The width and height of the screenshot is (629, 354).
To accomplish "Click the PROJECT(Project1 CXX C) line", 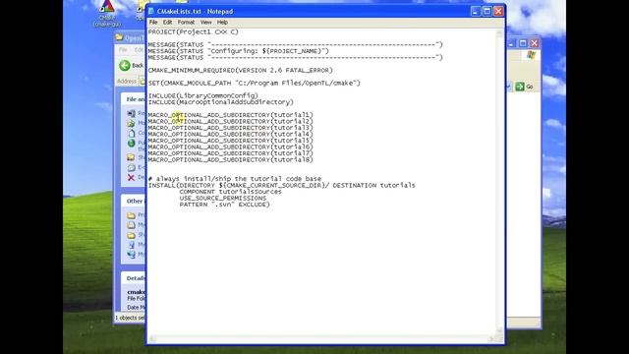I will (193, 31).
